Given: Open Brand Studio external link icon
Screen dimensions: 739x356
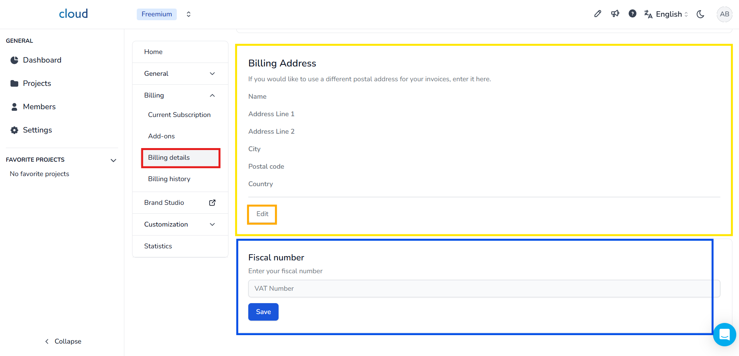Looking at the screenshot, I should coord(212,202).
